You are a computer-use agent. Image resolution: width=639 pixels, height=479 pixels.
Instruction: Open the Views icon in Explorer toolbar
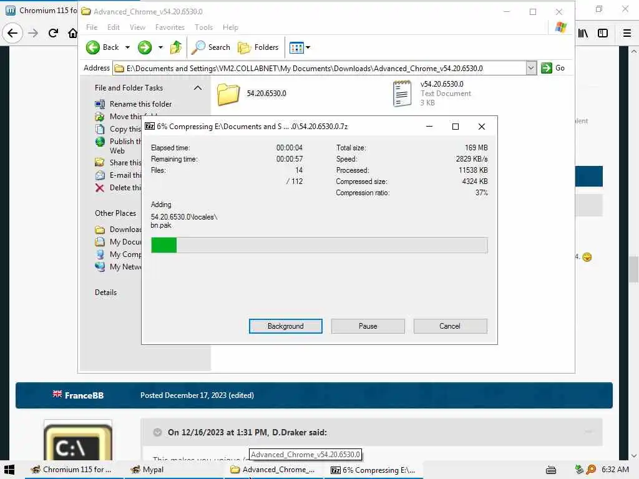pos(296,47)
